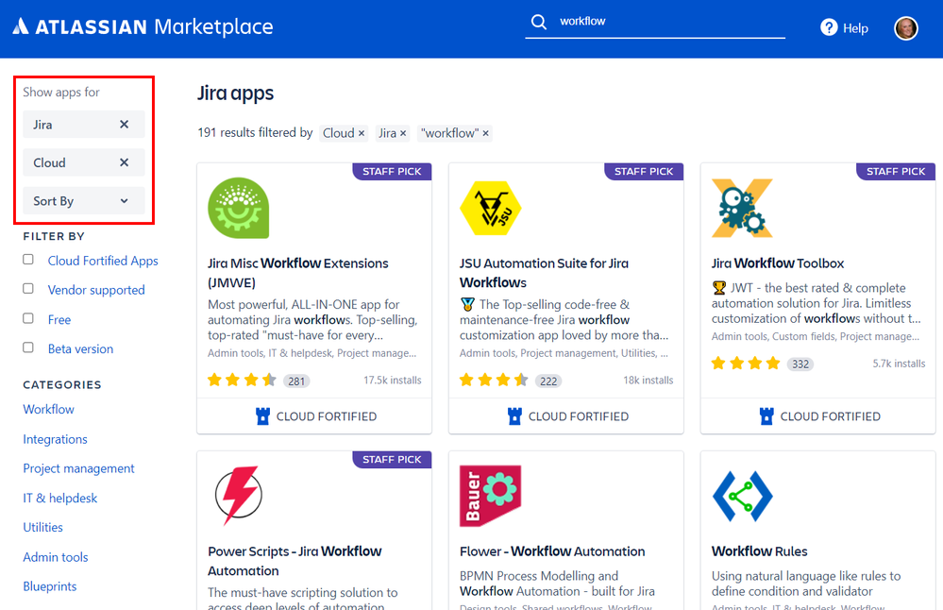The image size is (943, 610).
Task: Open Jira Misc Workflow Extensions (JMWE) title
Action: tap(298, 273)
